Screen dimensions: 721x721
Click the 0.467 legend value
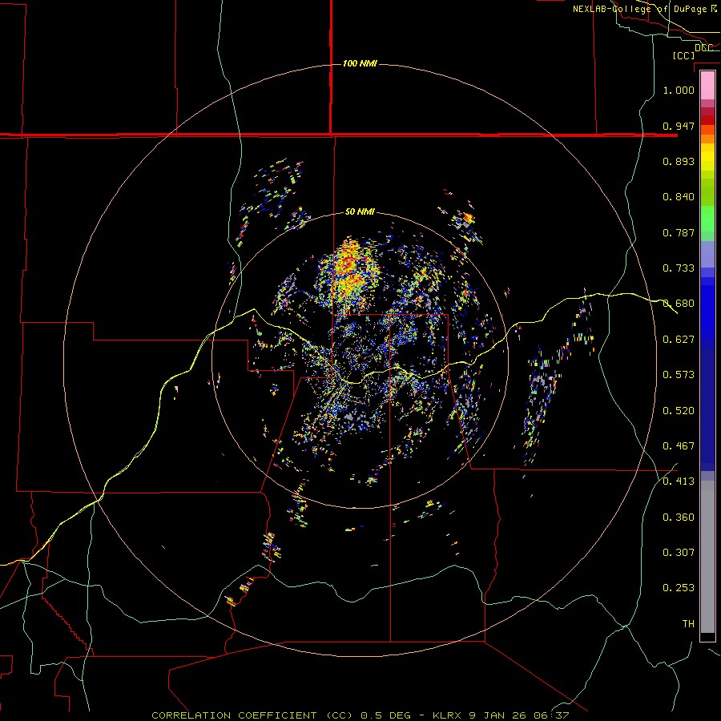679,445
